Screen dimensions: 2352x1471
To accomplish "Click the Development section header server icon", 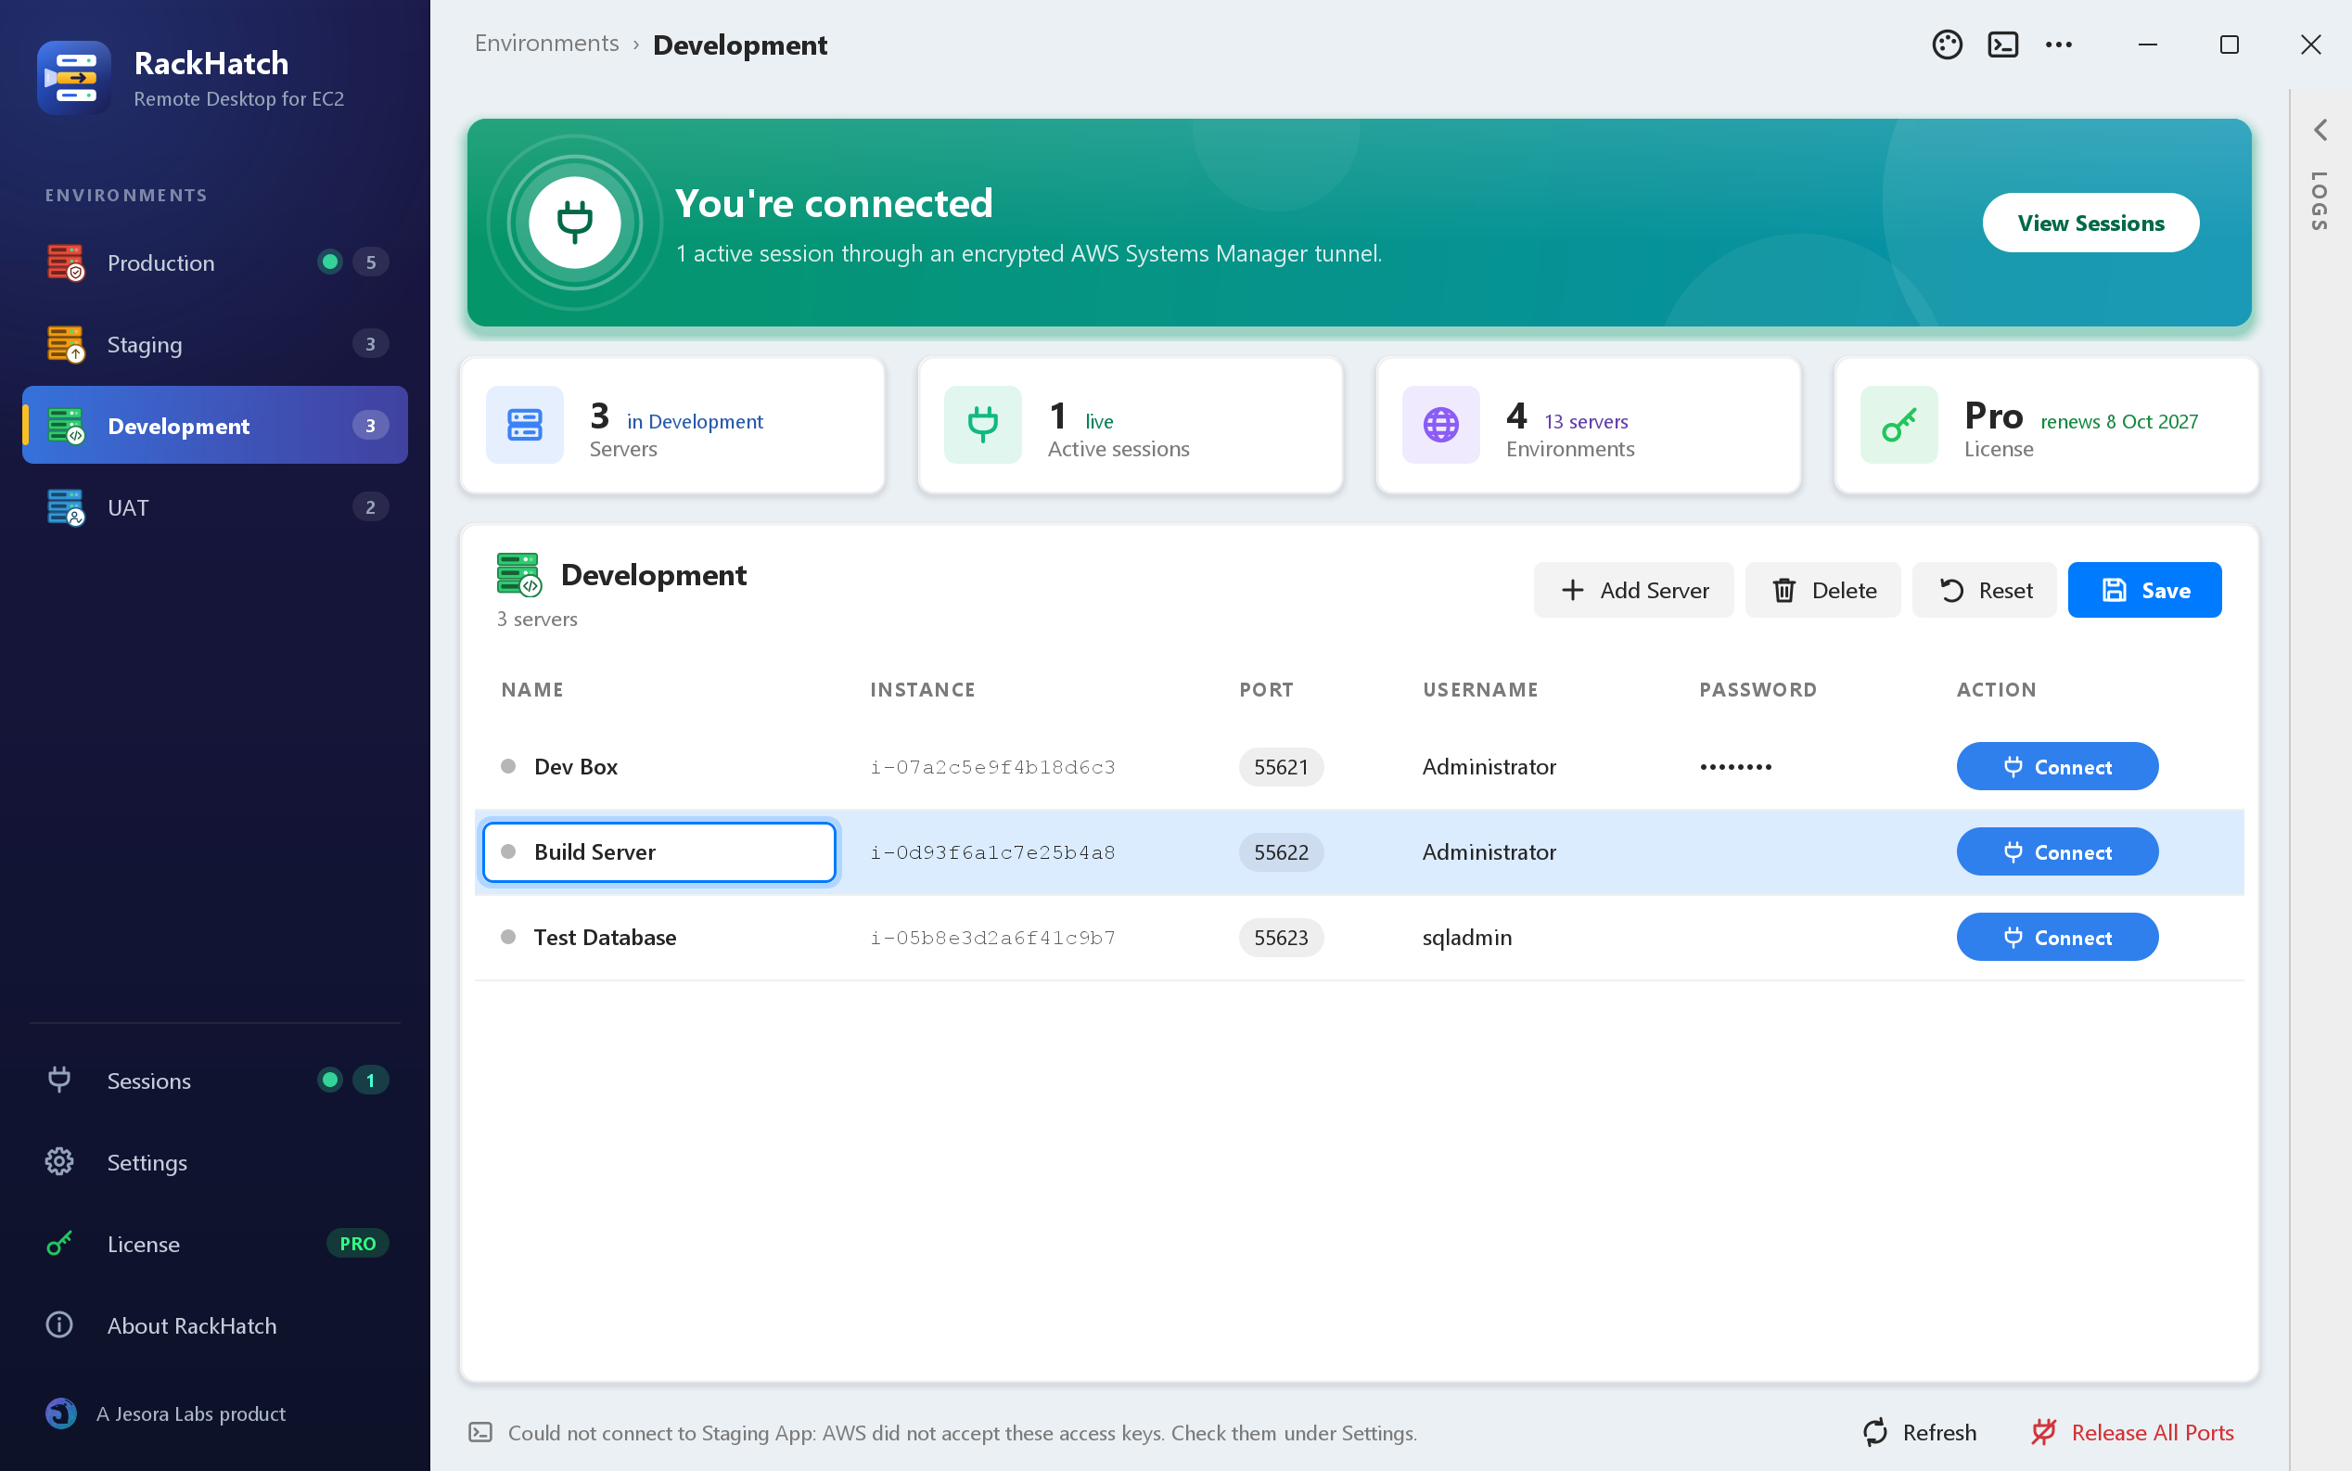I will [518, 575].
